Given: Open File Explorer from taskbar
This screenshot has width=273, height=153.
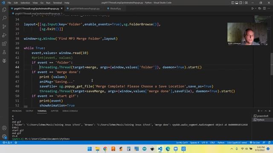Looking at the screenshot, I should pyautogui.click(x=97, y=149).
